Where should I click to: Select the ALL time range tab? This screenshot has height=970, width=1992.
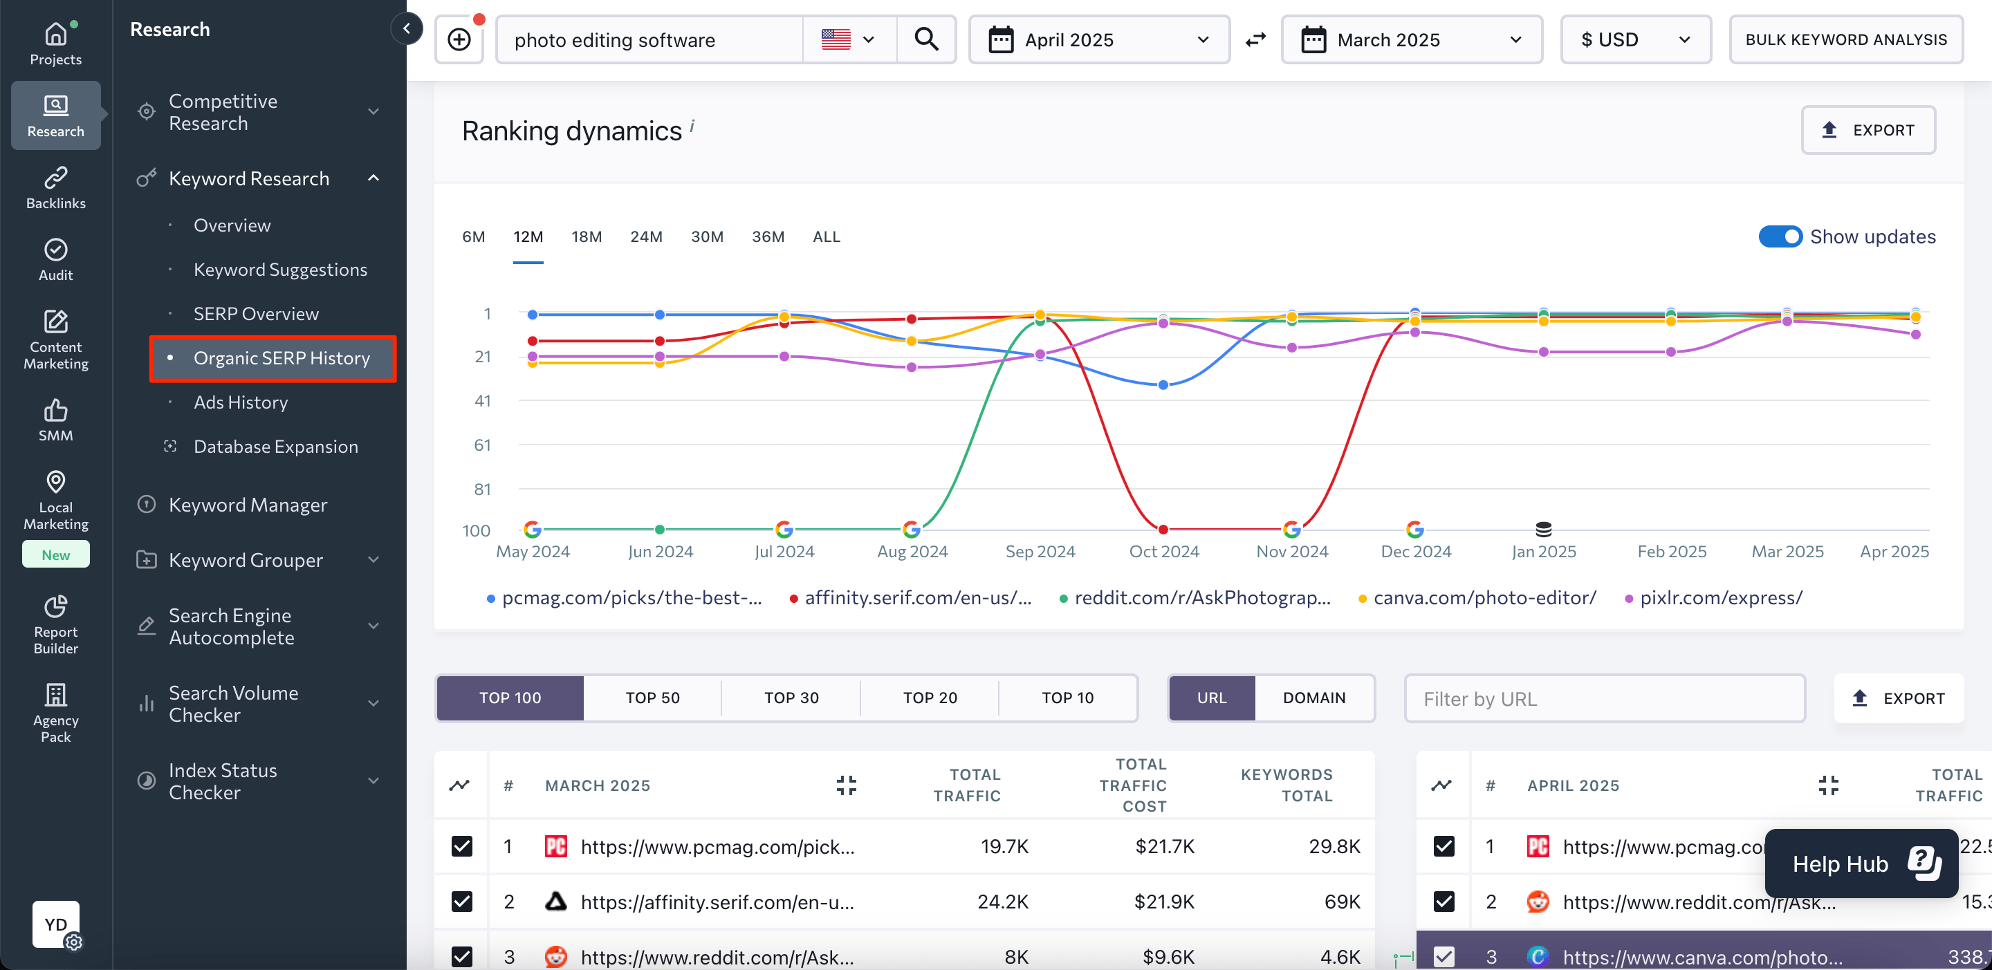coord(826,236)
